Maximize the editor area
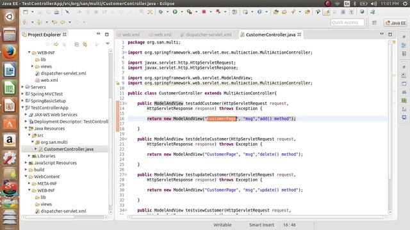This screenshot has height=230, width=410. [390, 34]
